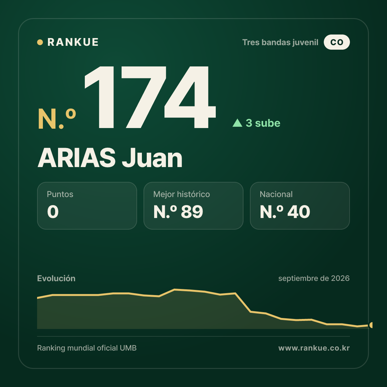This screenshot has width=387, height=387.
Task: Open the Nacional stat card
Action: tap(300, 206)
